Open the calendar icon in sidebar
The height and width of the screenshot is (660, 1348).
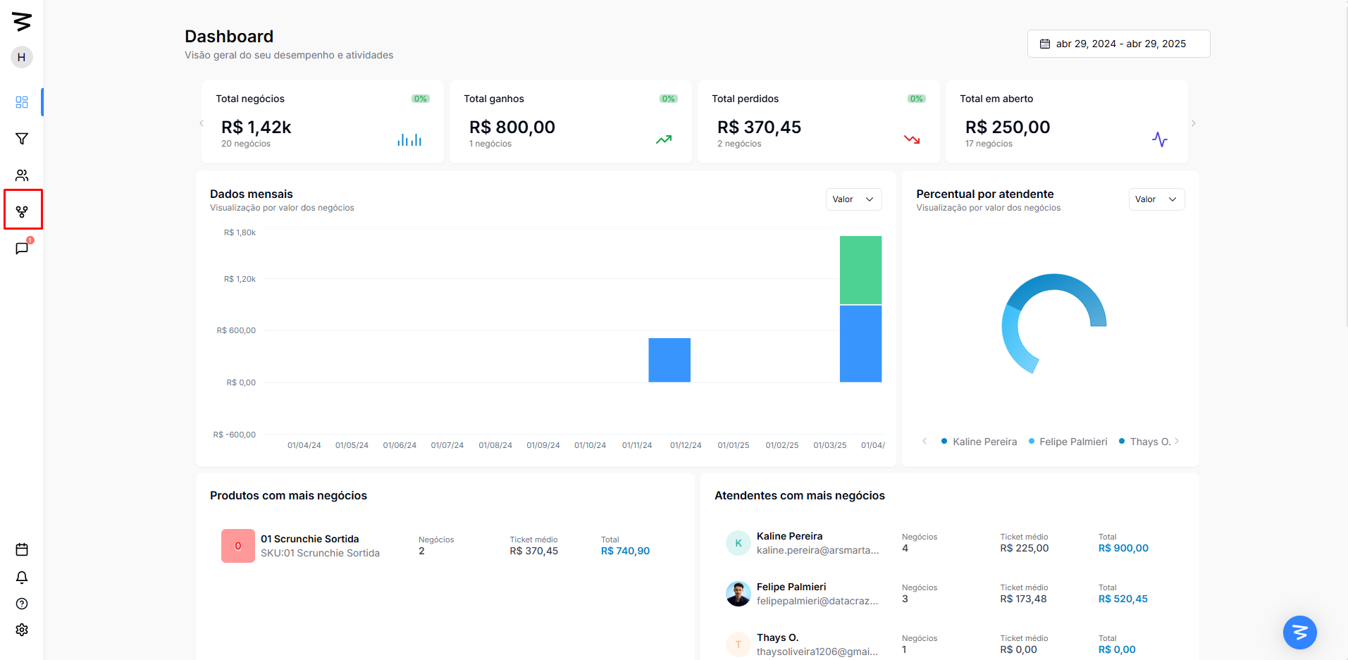point(22,549)
